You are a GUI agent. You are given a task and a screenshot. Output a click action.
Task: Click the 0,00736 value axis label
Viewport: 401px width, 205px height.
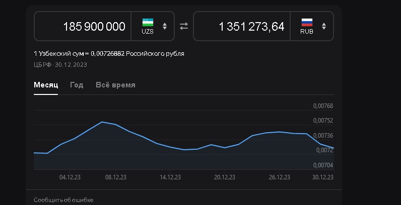pyautogui.click(x=323, y=135)
